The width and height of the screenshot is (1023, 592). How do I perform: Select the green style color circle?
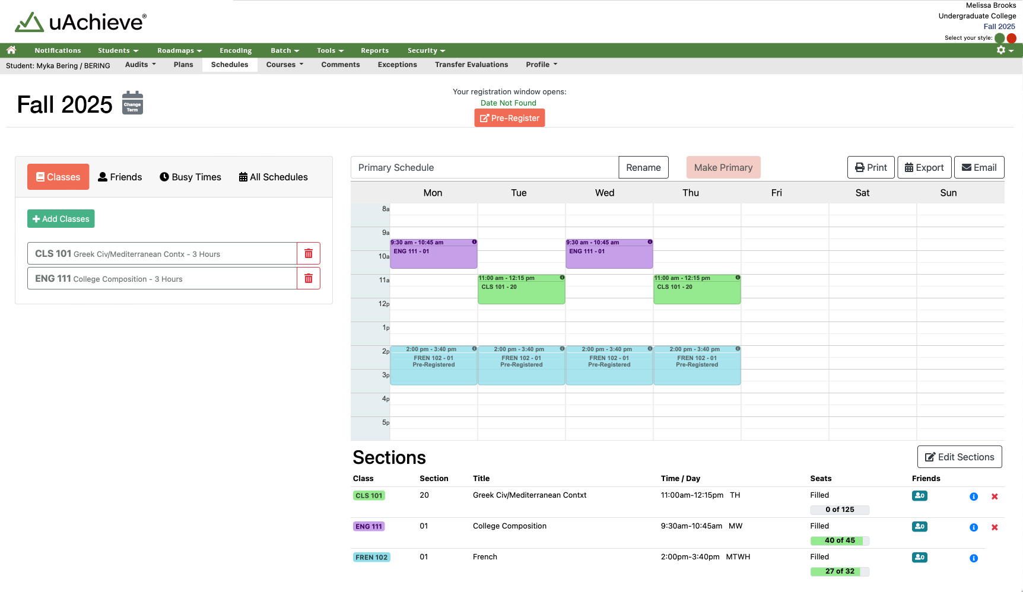point(999,38)
